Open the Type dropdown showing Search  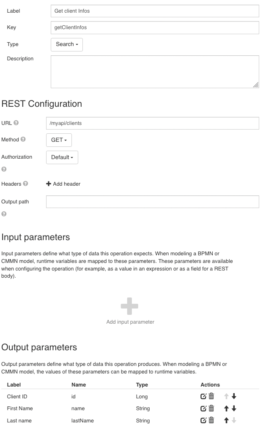(x=66, y=44)
